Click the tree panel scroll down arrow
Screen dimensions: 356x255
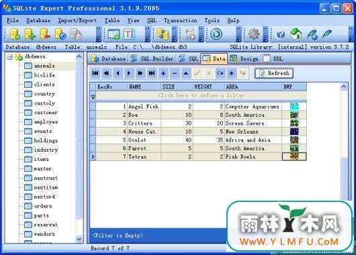point(79,239)
